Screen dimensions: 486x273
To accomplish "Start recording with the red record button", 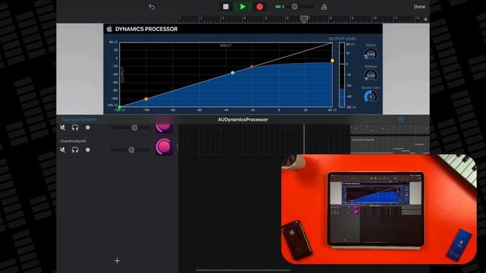I will point(260,7).
